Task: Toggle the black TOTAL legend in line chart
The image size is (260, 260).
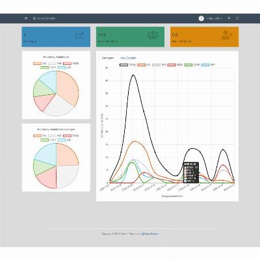Action: point(128,64)
